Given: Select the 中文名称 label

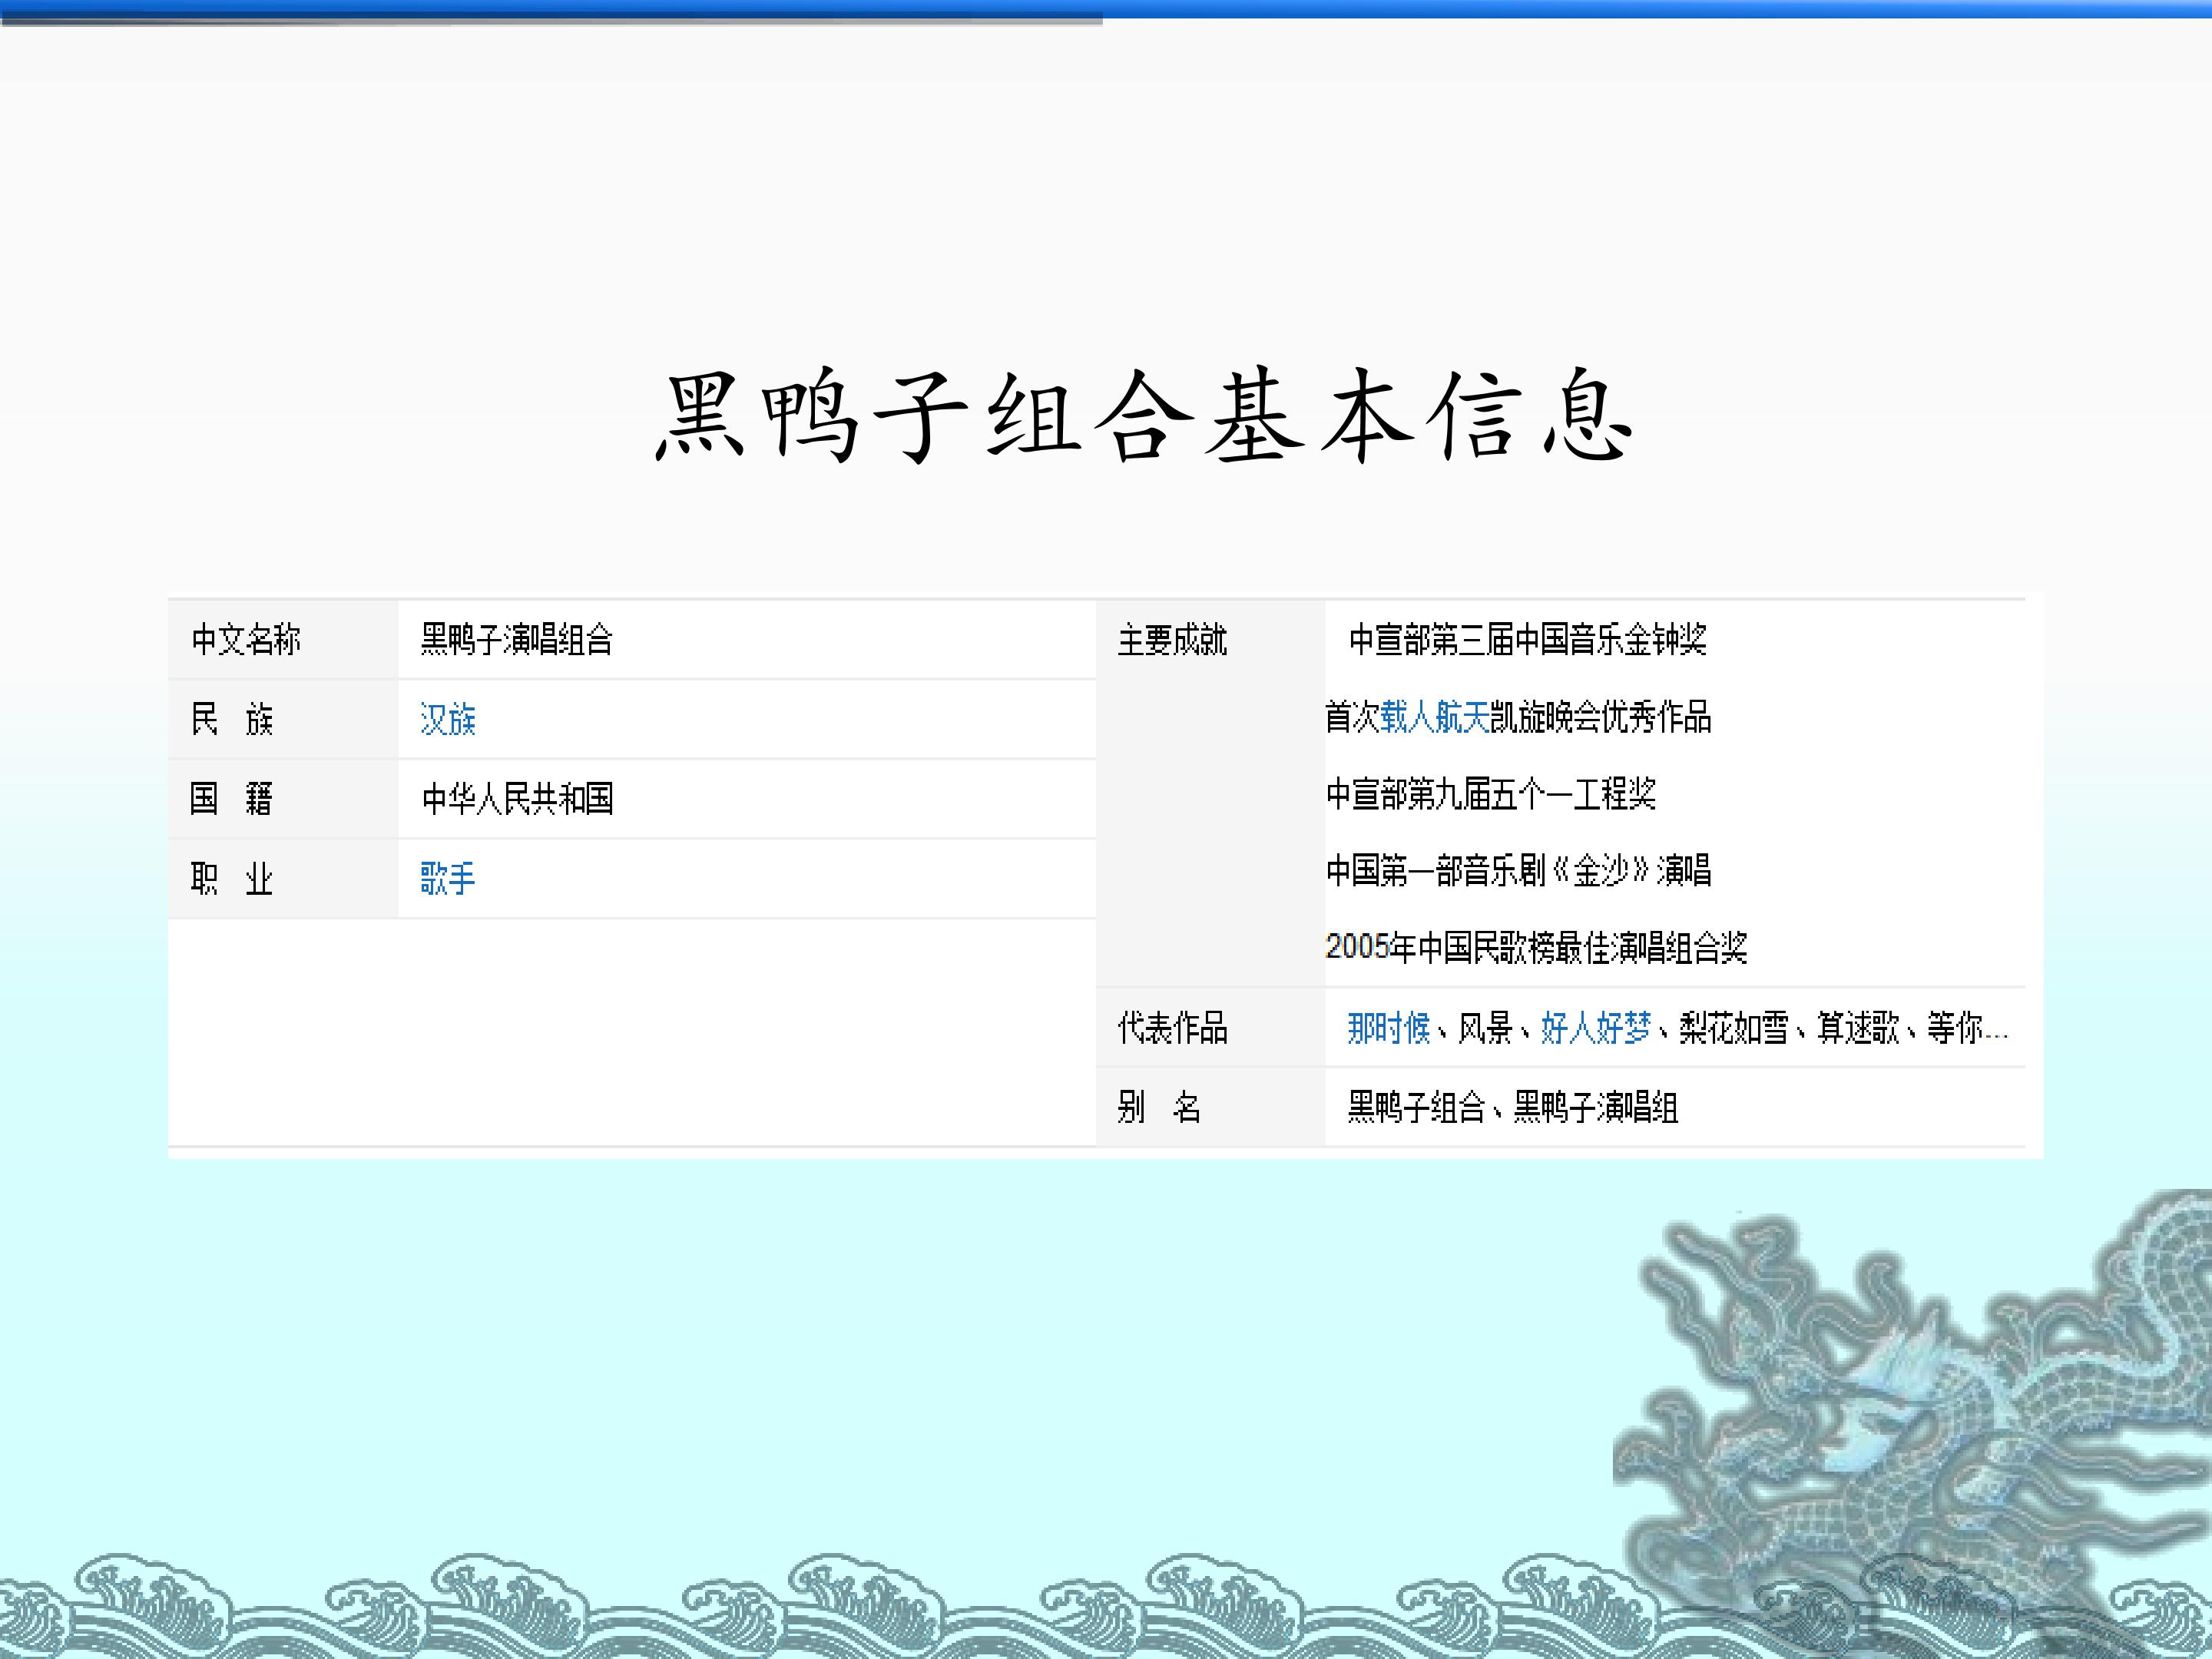Looking at the screenshot, I should [x=246, y=640].
